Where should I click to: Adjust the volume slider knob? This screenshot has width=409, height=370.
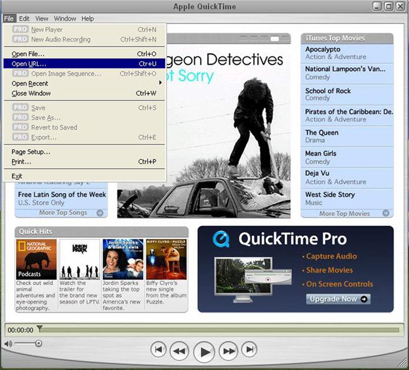pyautogui.click(x=38, y=343)
